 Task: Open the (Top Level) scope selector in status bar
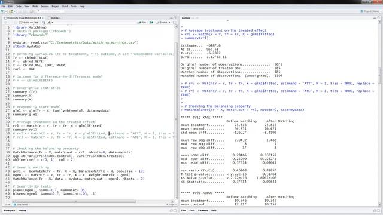click(x=22, y=204)
